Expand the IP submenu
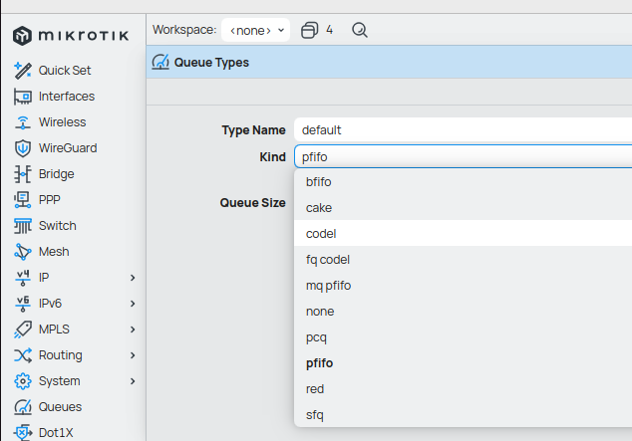 click(x=133, y=278)
